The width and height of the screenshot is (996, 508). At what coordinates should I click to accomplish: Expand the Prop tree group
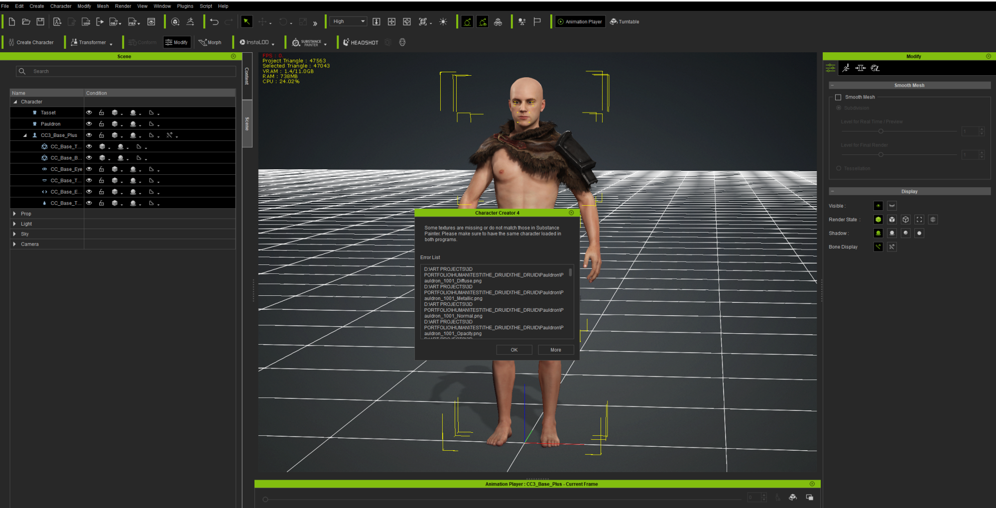coord(14,214)
